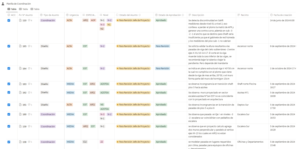Open ESPECIA... column header menu
The height and width of the screenshot is (149, 299).
coord(89,15)
